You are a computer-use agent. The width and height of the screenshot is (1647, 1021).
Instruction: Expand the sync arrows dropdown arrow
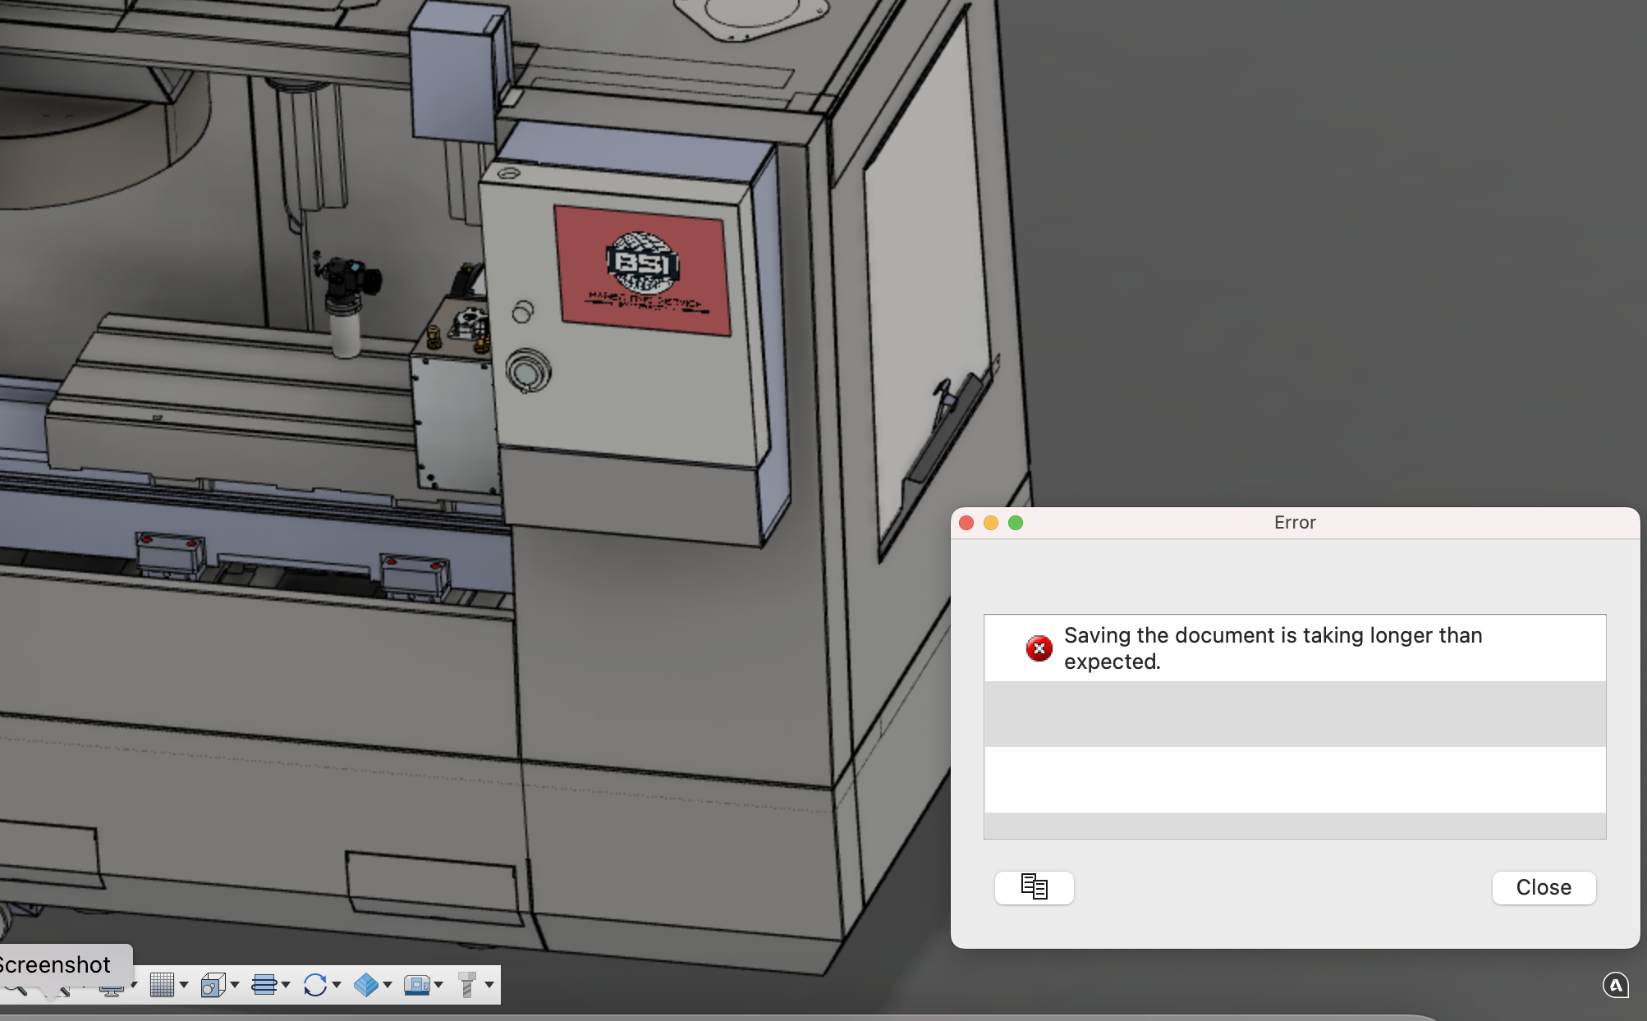pyautogui.click(x=337, y=985)
